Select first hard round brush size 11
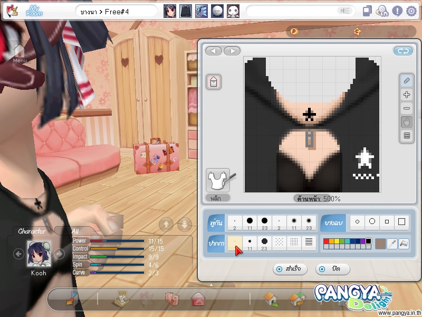422x317 pixels. pyautogui.click(x=250, y=222)
